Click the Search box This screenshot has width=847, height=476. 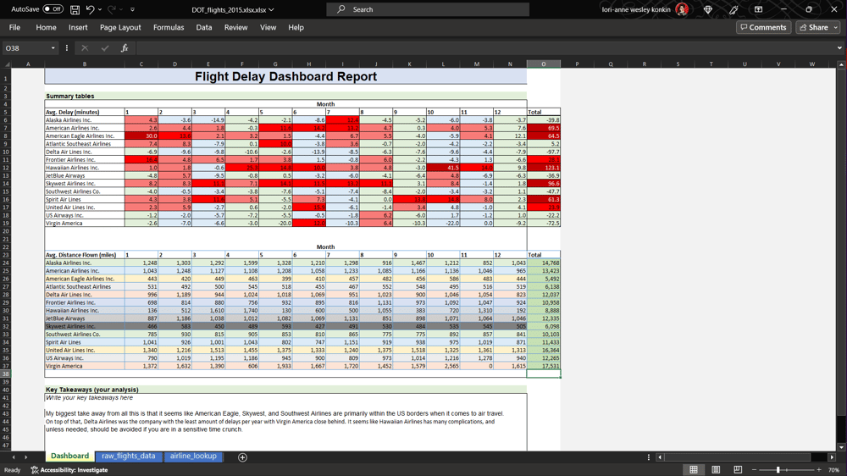427,9
